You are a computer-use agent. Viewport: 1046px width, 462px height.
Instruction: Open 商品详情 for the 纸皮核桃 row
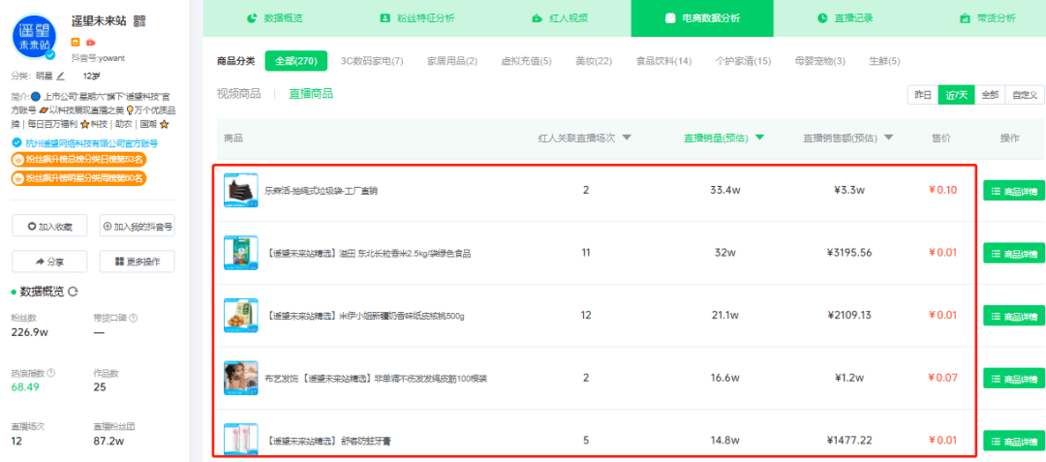click(x=1014, y=316)
